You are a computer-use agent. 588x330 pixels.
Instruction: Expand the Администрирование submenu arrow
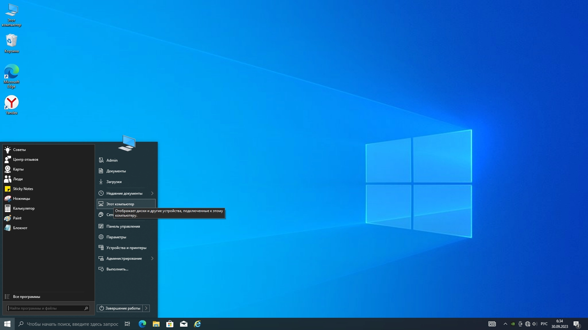click(152, 258)
